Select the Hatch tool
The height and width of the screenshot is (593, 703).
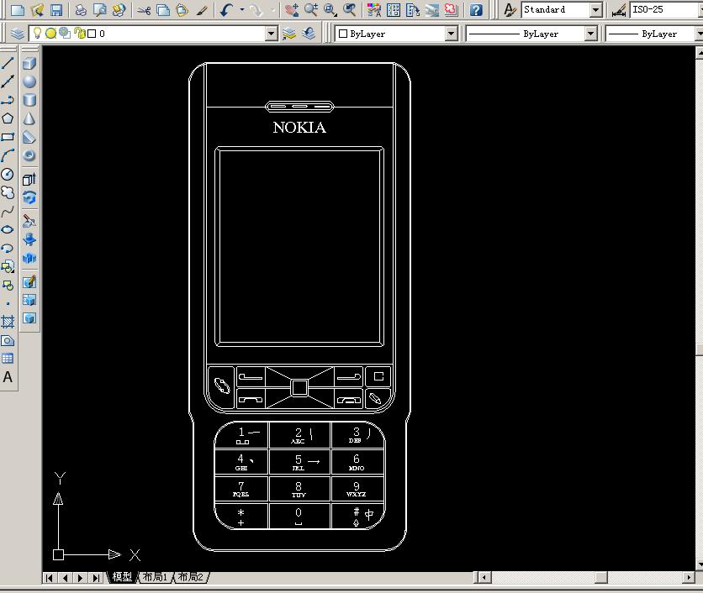click(x=8, y=322)
